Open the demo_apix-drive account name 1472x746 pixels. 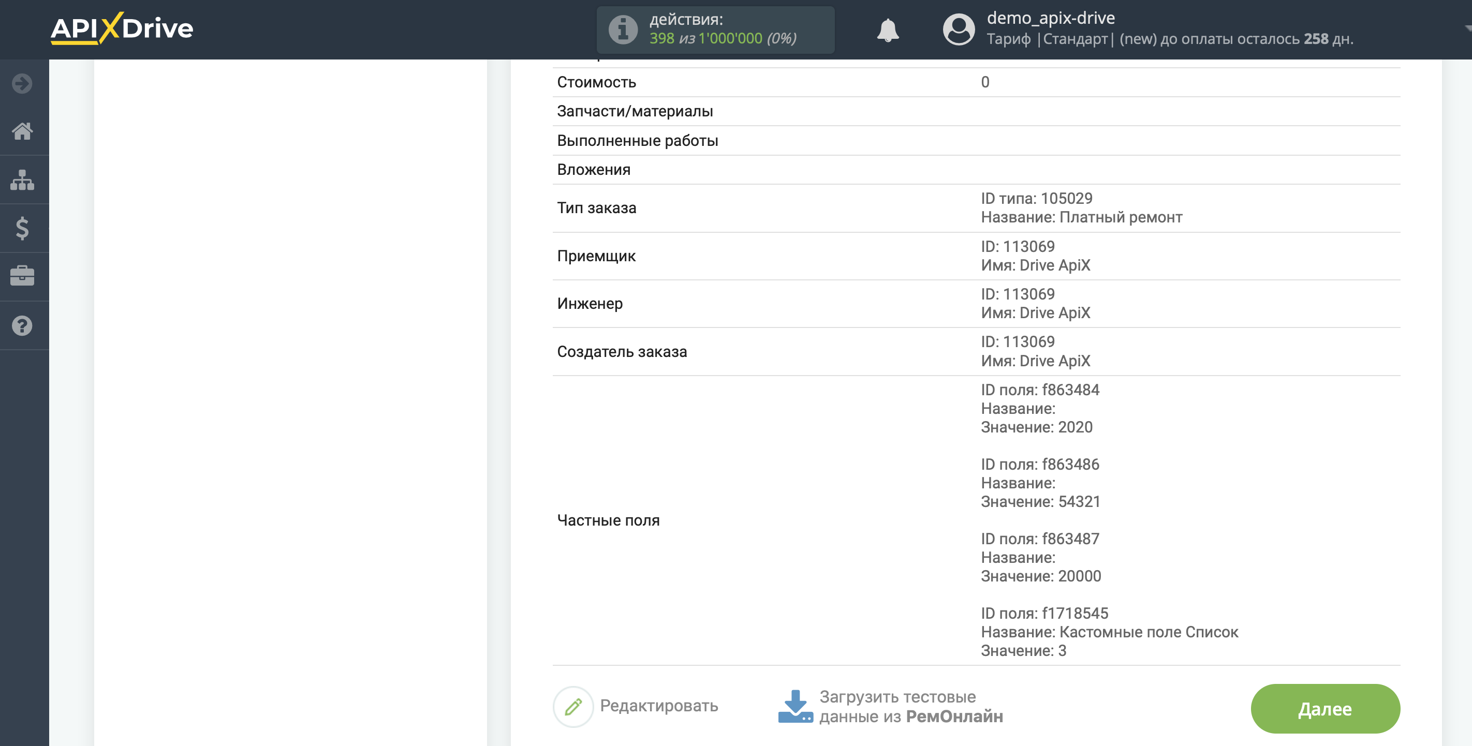1051,18
